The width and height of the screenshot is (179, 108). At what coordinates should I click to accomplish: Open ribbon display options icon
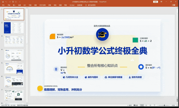click(x=161, y=2)
